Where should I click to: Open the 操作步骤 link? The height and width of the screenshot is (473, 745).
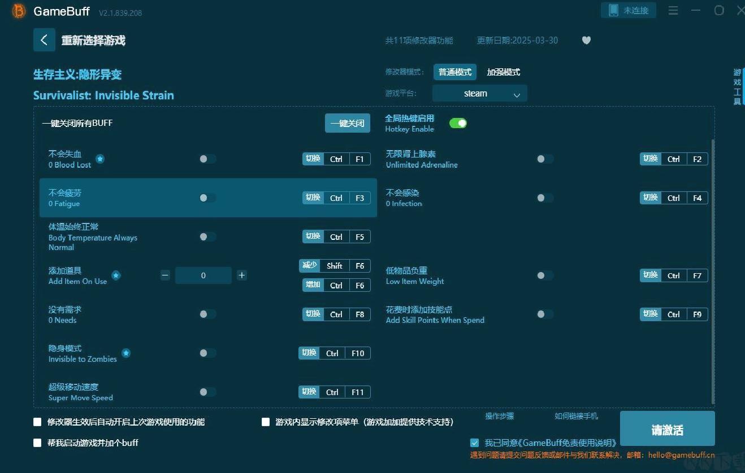tap(500, 416)
